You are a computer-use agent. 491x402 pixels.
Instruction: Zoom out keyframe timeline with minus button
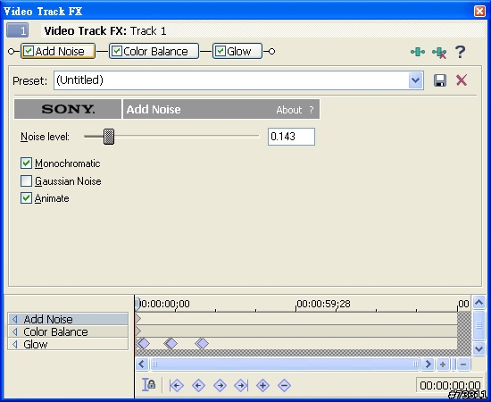(463, 364)
